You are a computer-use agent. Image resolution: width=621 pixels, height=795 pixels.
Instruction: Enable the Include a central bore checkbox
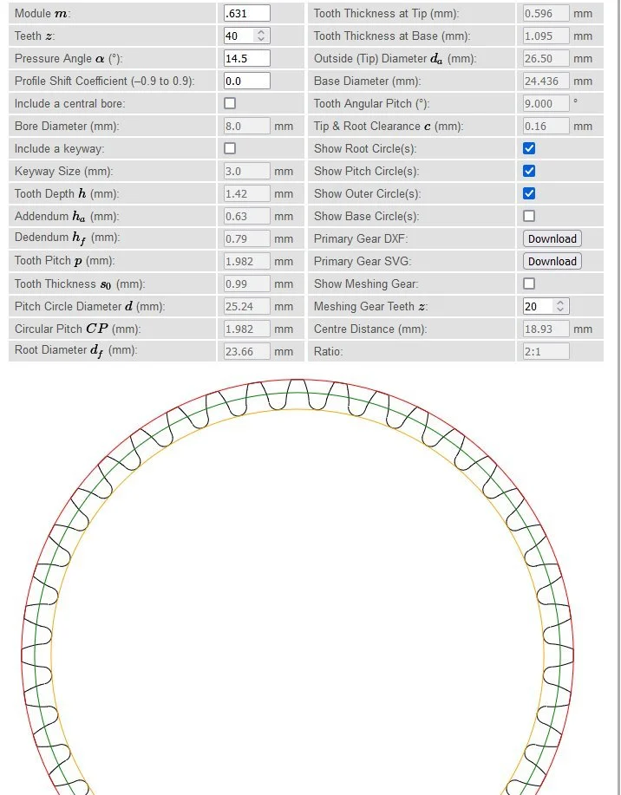pos(230,103)
